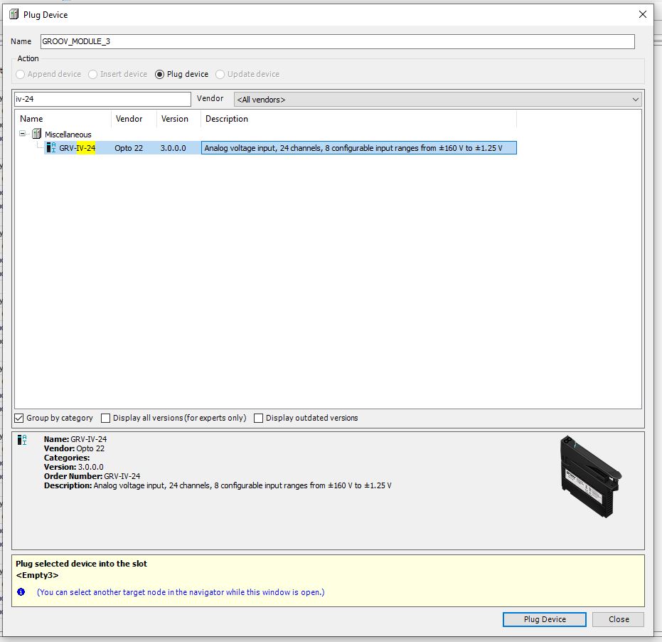Screen dimensions: 662x642
Task: Click the device info panel module icon
Action: (x=22, y=440)
